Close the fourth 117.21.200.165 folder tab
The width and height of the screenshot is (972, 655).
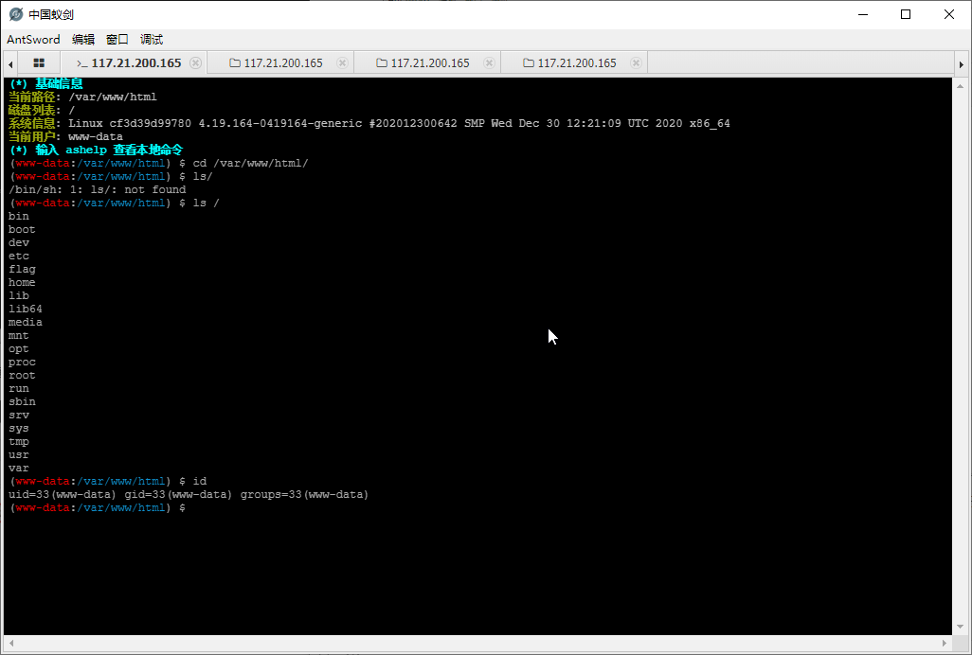pos(636,62)
